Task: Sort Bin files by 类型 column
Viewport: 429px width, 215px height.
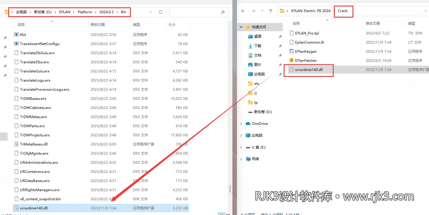Action: tap(137, 25)
